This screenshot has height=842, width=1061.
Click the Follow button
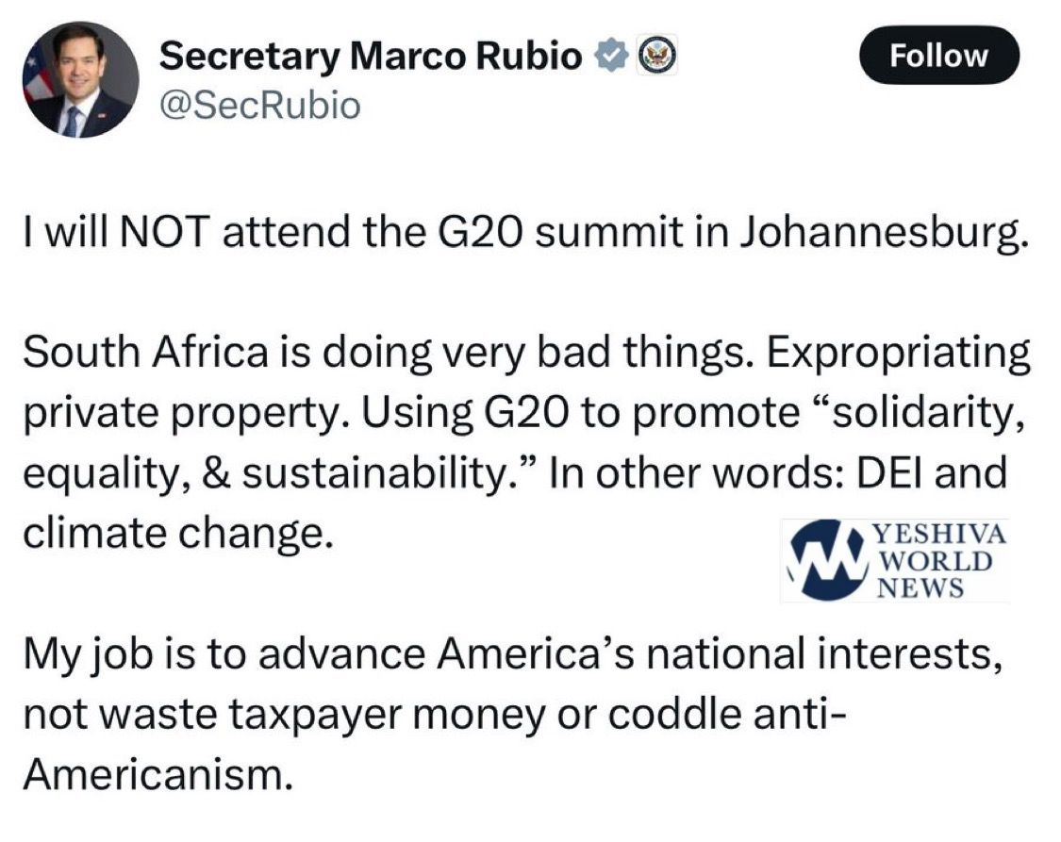point(938,56)
